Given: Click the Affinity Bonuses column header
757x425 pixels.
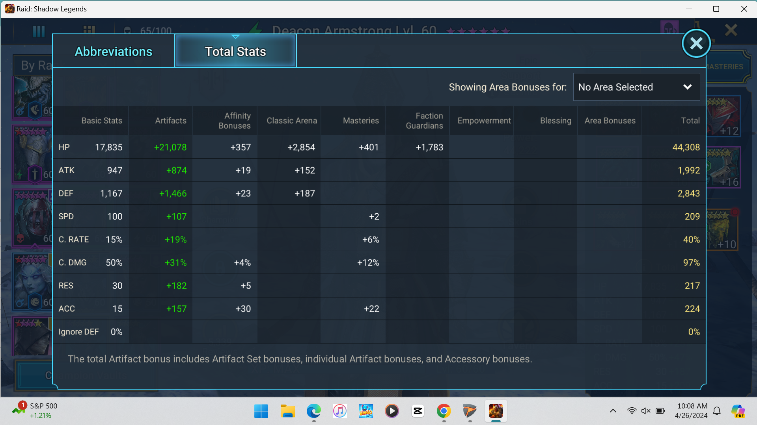Looking at the screenshot, I should tap(235, 121).
